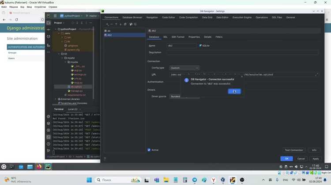Move the connection up with the arrow icon

(116, 24)
